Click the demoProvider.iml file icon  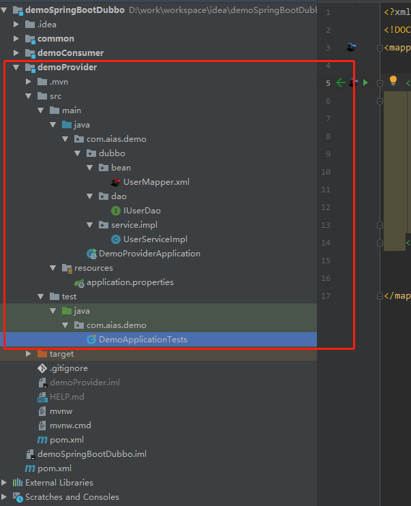tap(42, 383)
